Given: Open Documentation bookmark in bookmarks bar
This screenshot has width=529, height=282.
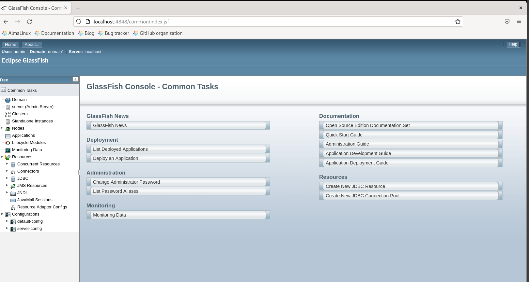Looking at the screenshot, I should coord(54,33).
